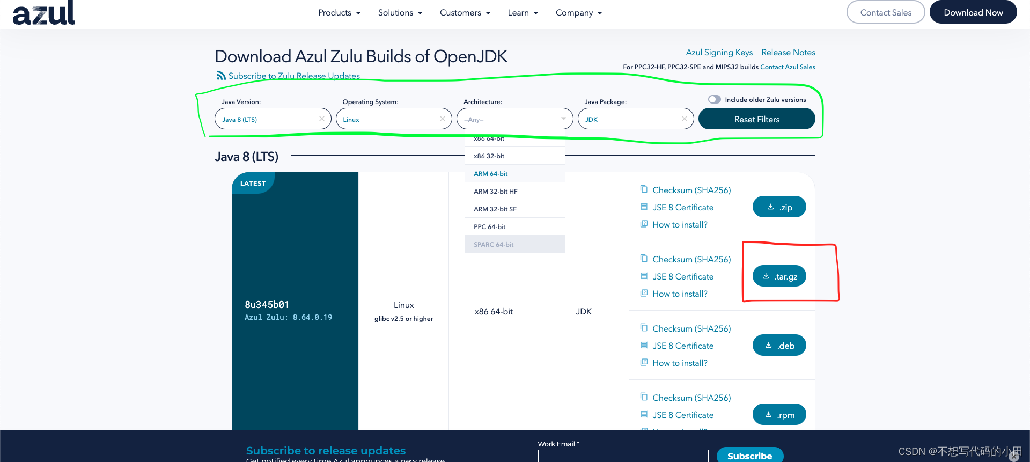Expand the Products menu

(x=340, y=13)
